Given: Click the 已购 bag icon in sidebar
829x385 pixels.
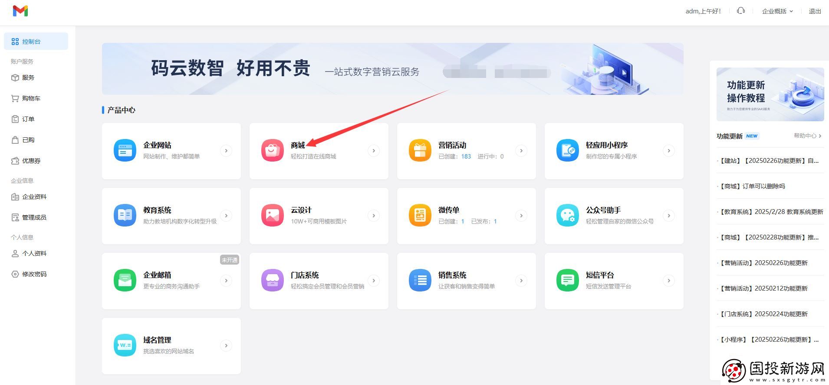Looking at the screenshot, I should pyautogui.click(x=15, y=140).
